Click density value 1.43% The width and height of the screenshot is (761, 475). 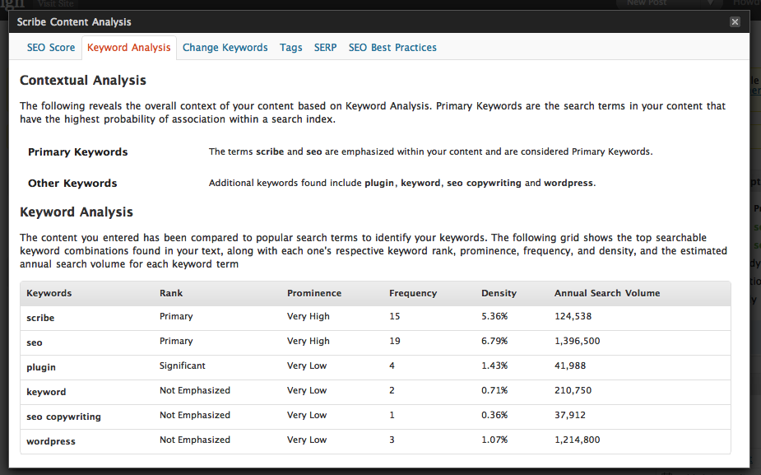[494, 366]
